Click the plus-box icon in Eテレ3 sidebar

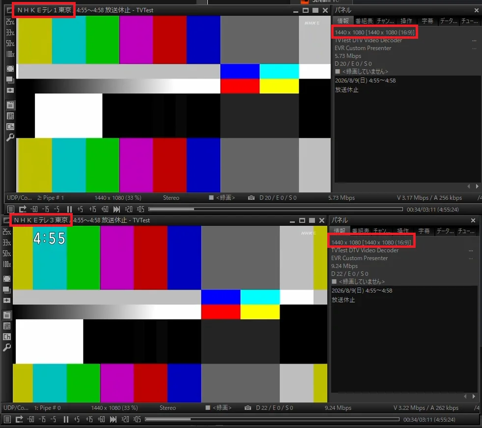click(7, 300)
